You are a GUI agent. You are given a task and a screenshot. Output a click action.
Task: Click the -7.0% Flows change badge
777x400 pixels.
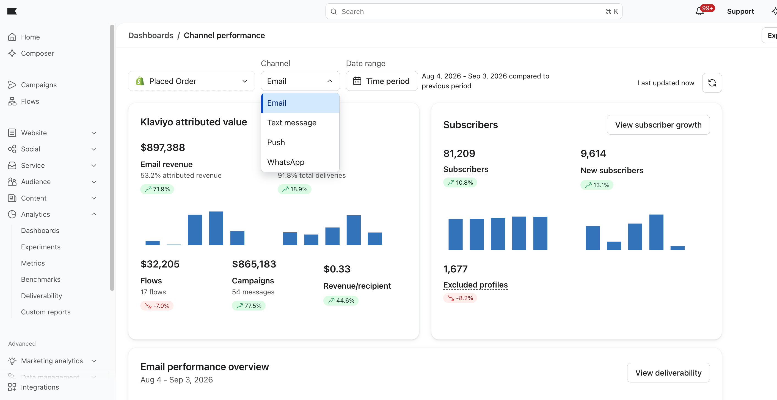coord(157,306)
